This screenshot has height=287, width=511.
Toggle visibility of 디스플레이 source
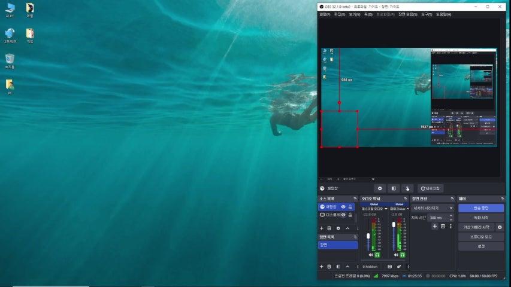[x=343, y=215]
